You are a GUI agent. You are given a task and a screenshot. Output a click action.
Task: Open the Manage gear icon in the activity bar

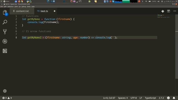[x=5, y=91]
